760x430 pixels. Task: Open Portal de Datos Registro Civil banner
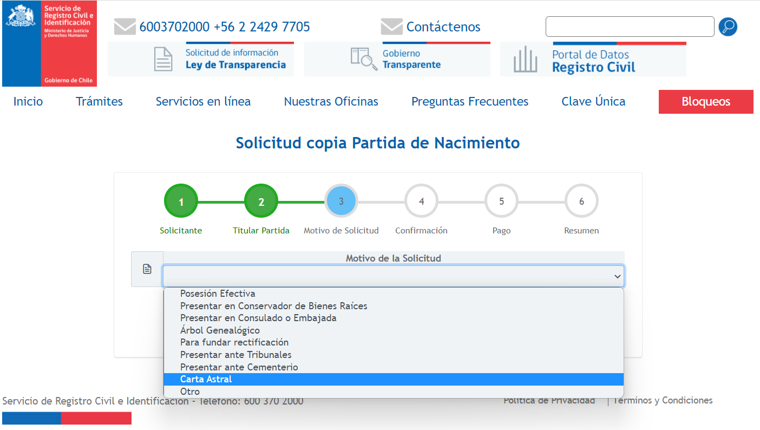(x=593, y=60)
